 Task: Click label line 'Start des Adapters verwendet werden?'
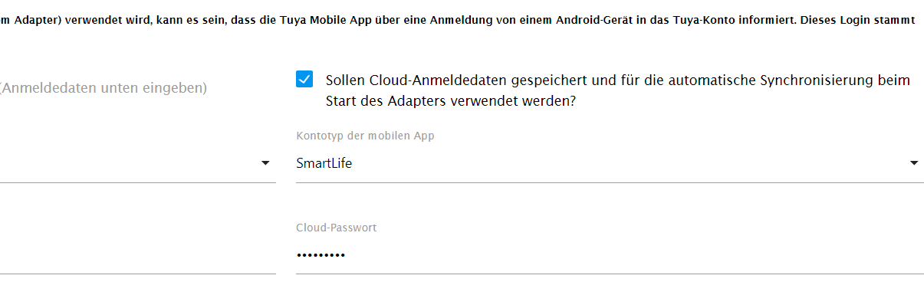pos(451,100)
